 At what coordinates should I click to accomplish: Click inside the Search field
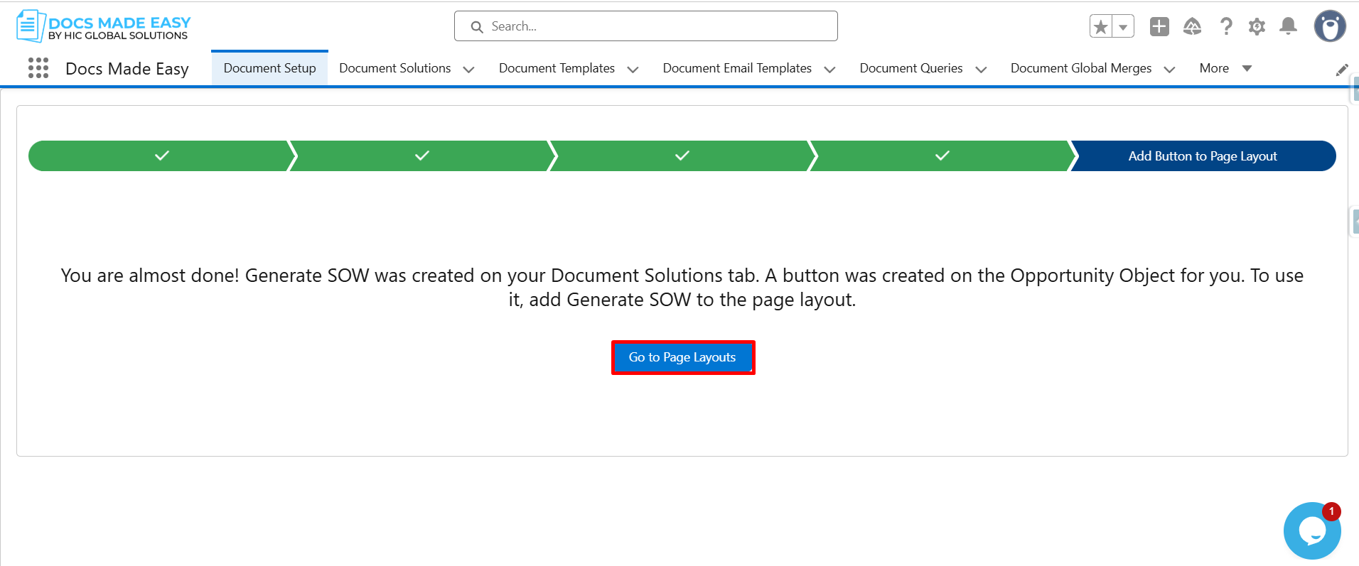[645, 26]
